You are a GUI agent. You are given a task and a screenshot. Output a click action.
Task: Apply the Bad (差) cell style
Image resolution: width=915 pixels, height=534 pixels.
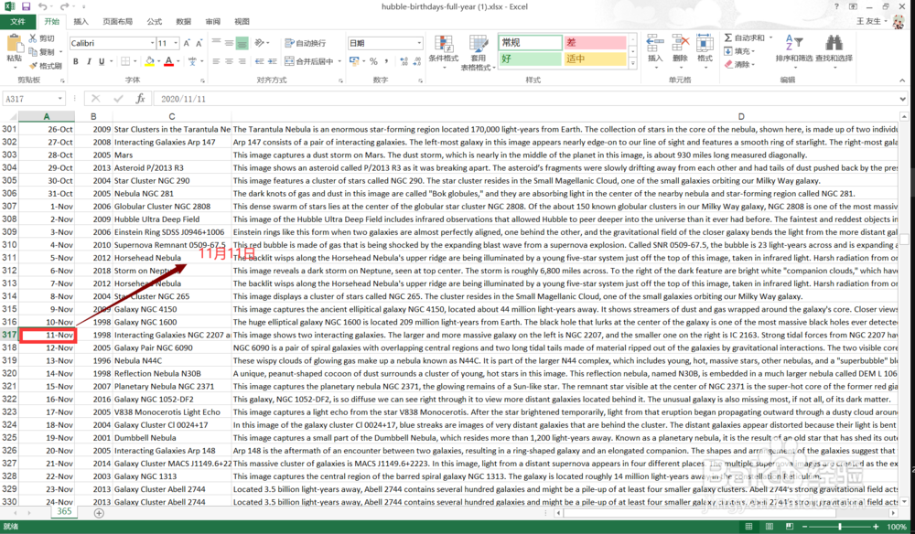pos(594,43)
